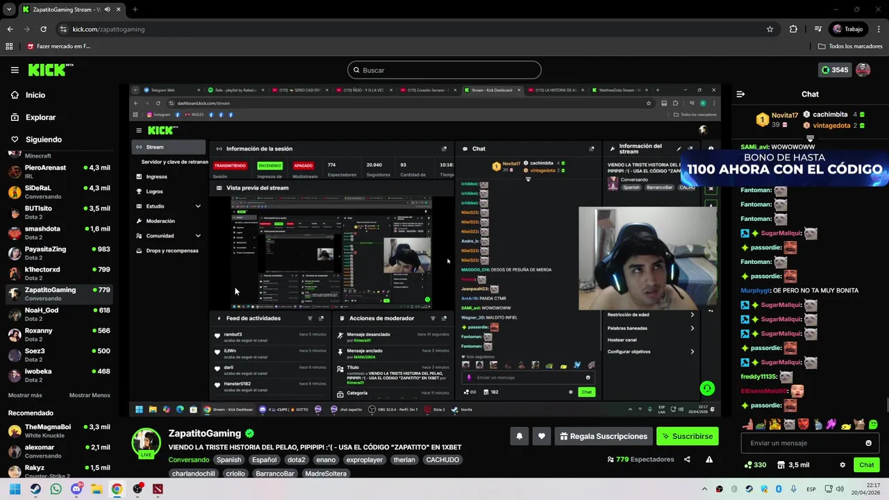Image resolution: width=889 pixels, height=500 pixels.
Task: Click the green Suscribirse button
Action: click(x=688, y=436)
